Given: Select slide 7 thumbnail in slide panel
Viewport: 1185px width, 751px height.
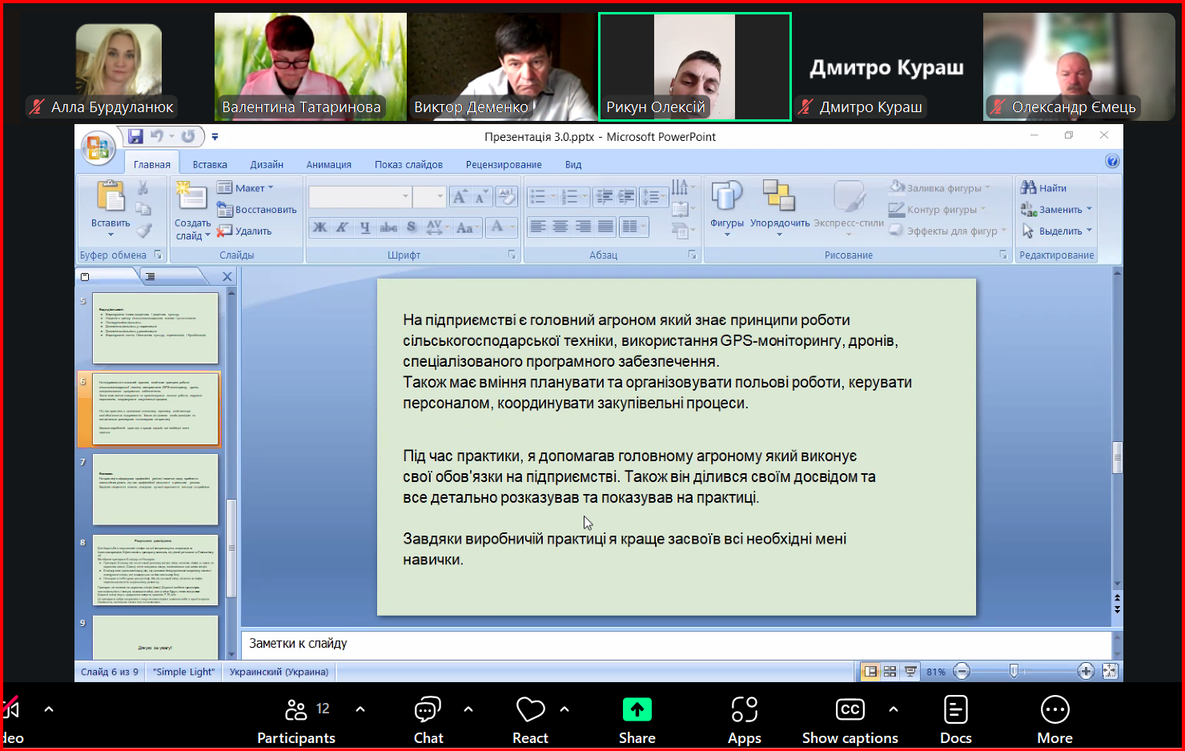Looking at the screenshot, I should [x=155, y=489].
